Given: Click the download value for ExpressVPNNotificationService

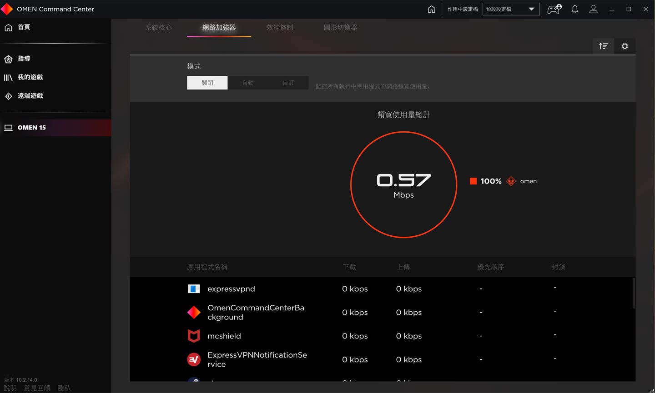Looking at the screenshot, I should pyautogui.click(x=355, y=360).
